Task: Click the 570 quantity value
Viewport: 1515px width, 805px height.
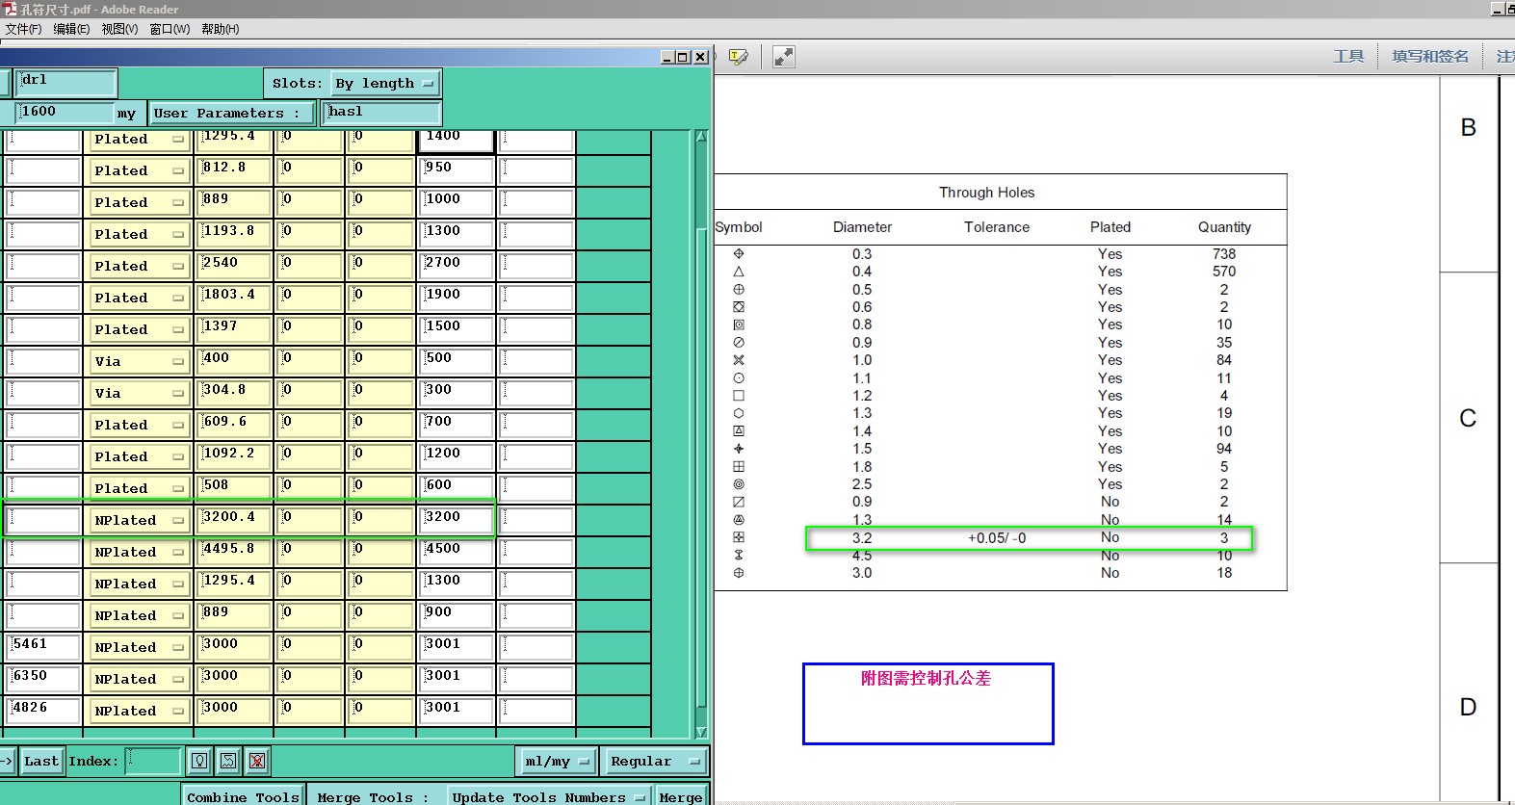Action: pos(1224,272)
